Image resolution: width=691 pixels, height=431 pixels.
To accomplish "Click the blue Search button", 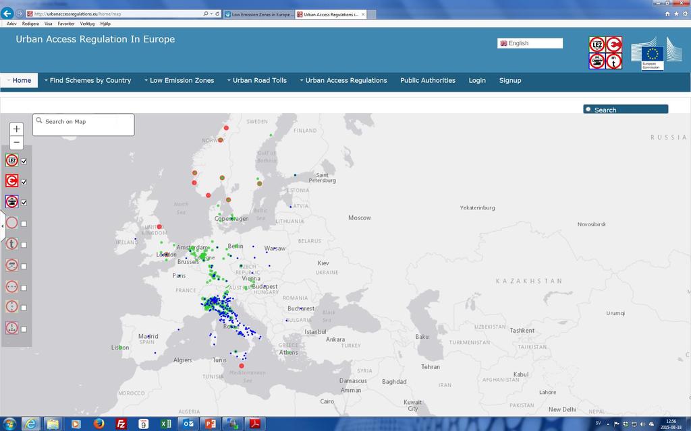I will (x=626, y=109).
